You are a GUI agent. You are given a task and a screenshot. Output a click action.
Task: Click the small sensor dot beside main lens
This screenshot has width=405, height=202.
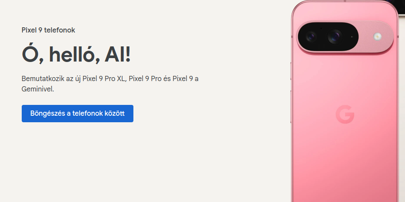pos(352,37)
